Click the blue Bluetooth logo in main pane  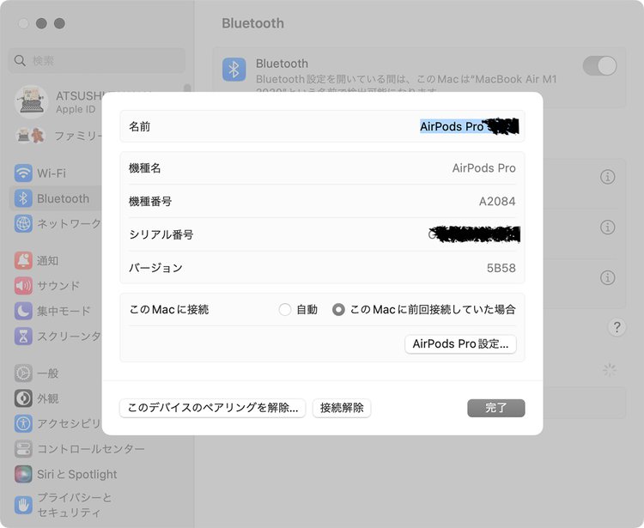click(x=234, y=70)
